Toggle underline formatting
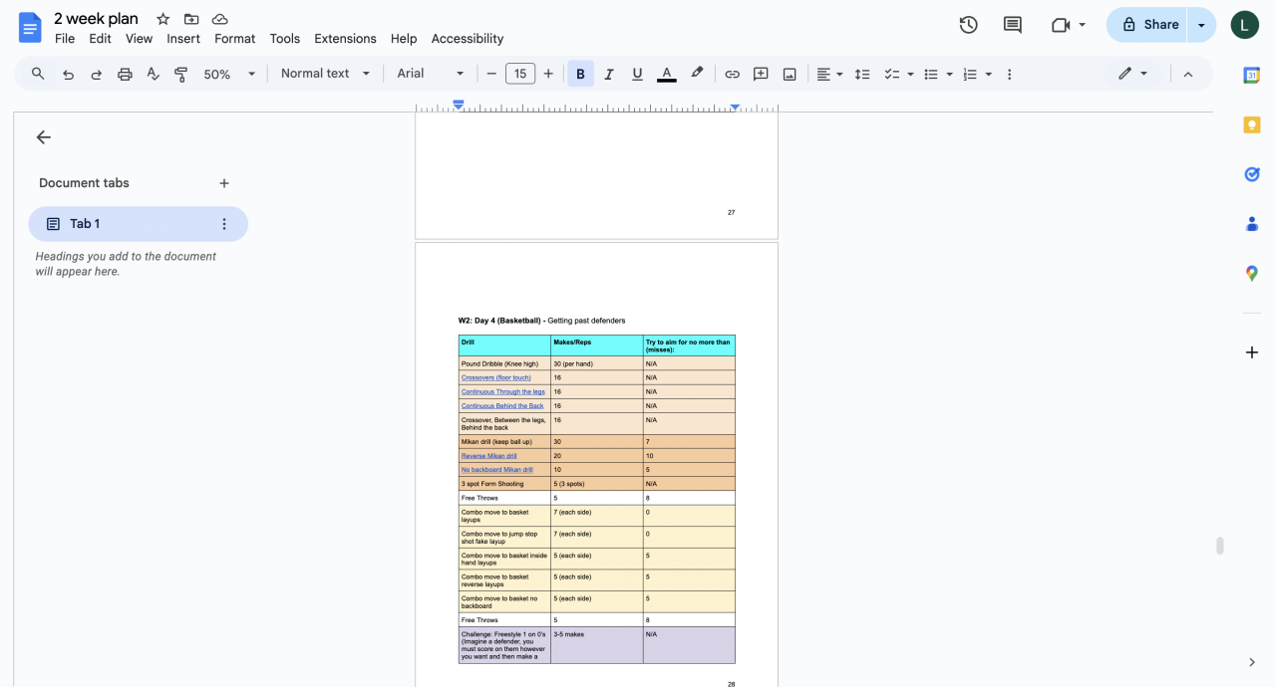 point(637,74)
